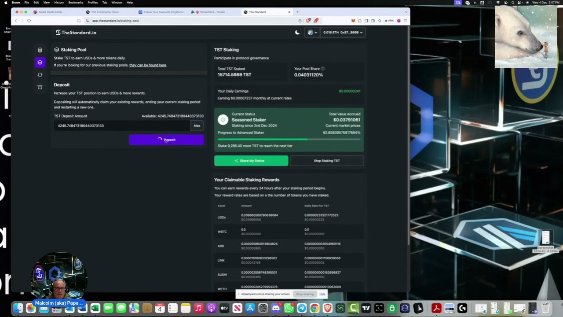Open the Brave browser in the Dock
Image resolution: width=563 pixels, height=317 pixels.
pyautogui.click(x=327, y=308)
